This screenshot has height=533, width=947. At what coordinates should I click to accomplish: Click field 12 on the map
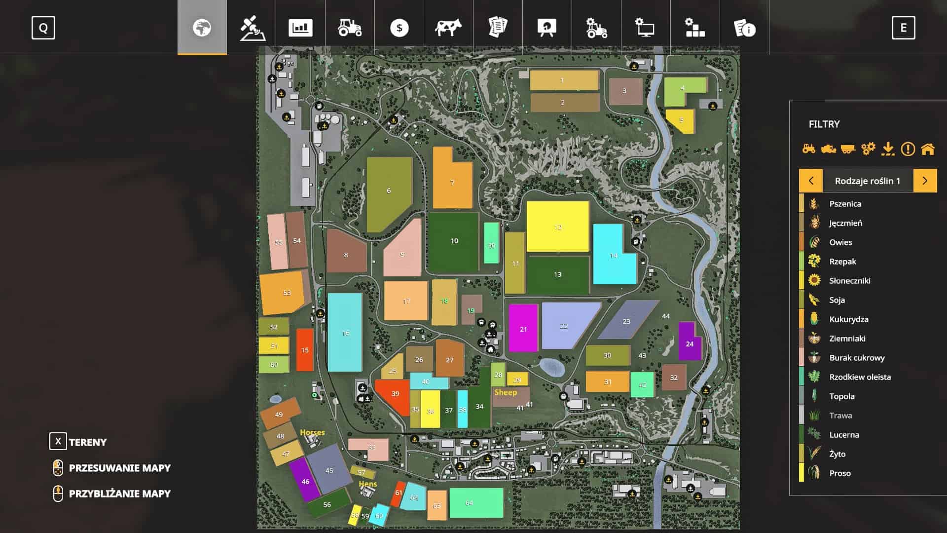(558, 227)
